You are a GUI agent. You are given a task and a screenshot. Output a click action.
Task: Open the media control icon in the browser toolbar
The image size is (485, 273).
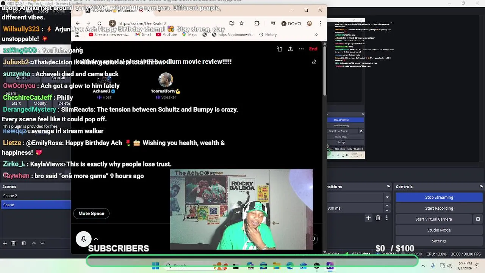[273, 23]
